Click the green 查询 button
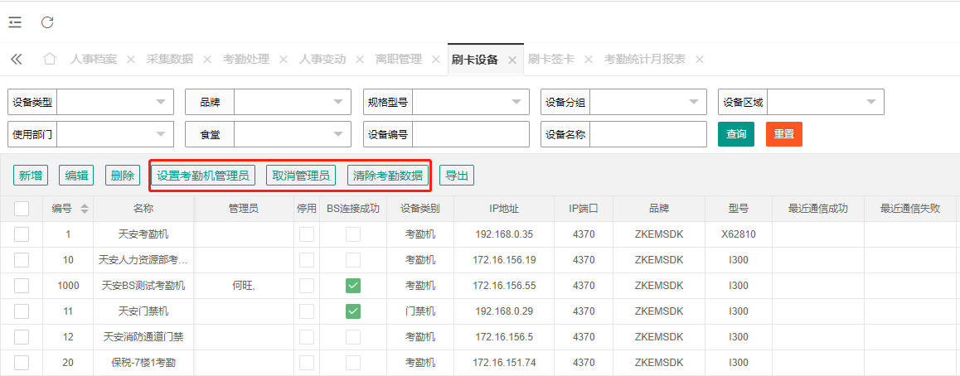Screen dimensions: 960x376 point(735,134)
